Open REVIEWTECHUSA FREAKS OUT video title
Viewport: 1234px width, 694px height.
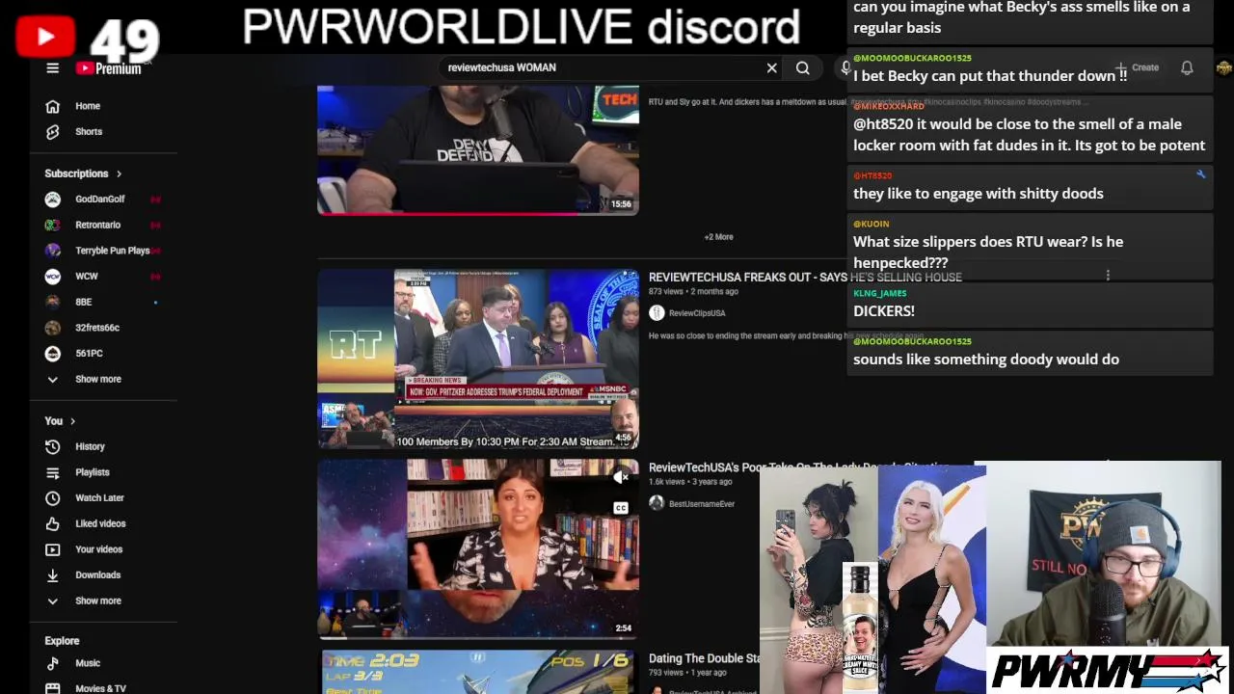[x=805, y=278]
